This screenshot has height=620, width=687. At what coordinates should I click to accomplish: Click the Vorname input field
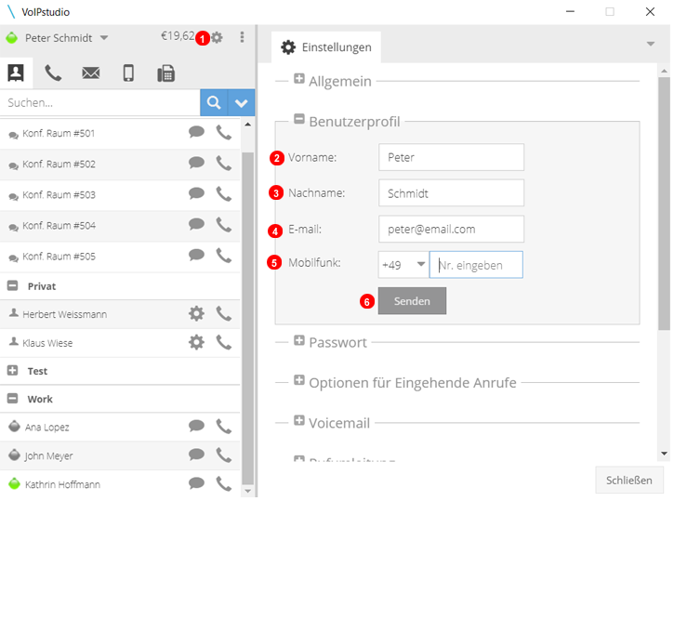tap(451, 157)
